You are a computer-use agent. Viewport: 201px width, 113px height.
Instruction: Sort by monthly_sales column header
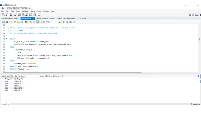(19, 79)
